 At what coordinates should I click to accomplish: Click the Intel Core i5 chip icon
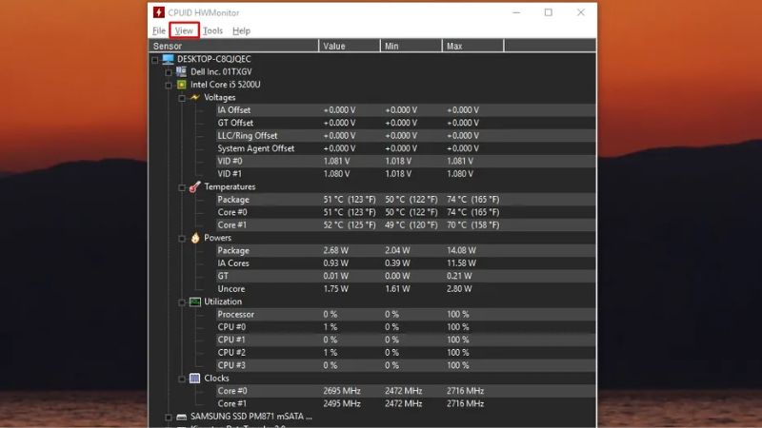point(181,85)
